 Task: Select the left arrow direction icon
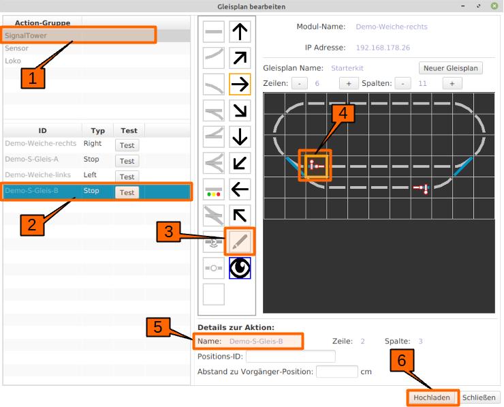click(240, 189)
